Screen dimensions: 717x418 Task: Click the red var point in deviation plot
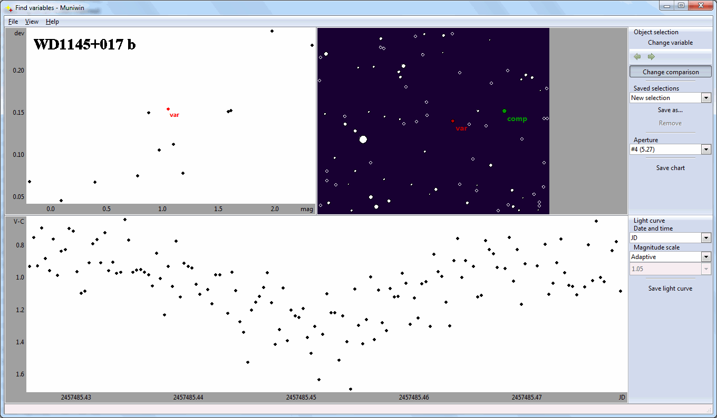[x=168, y=109]
